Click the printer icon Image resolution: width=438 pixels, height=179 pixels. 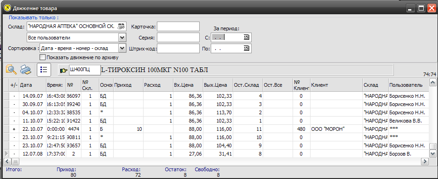(x=26, y=69)
